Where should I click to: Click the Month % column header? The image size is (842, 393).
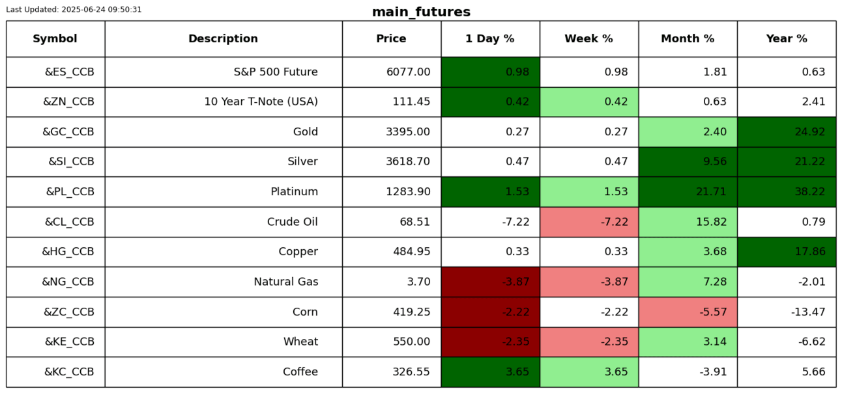tap(688, 39)
